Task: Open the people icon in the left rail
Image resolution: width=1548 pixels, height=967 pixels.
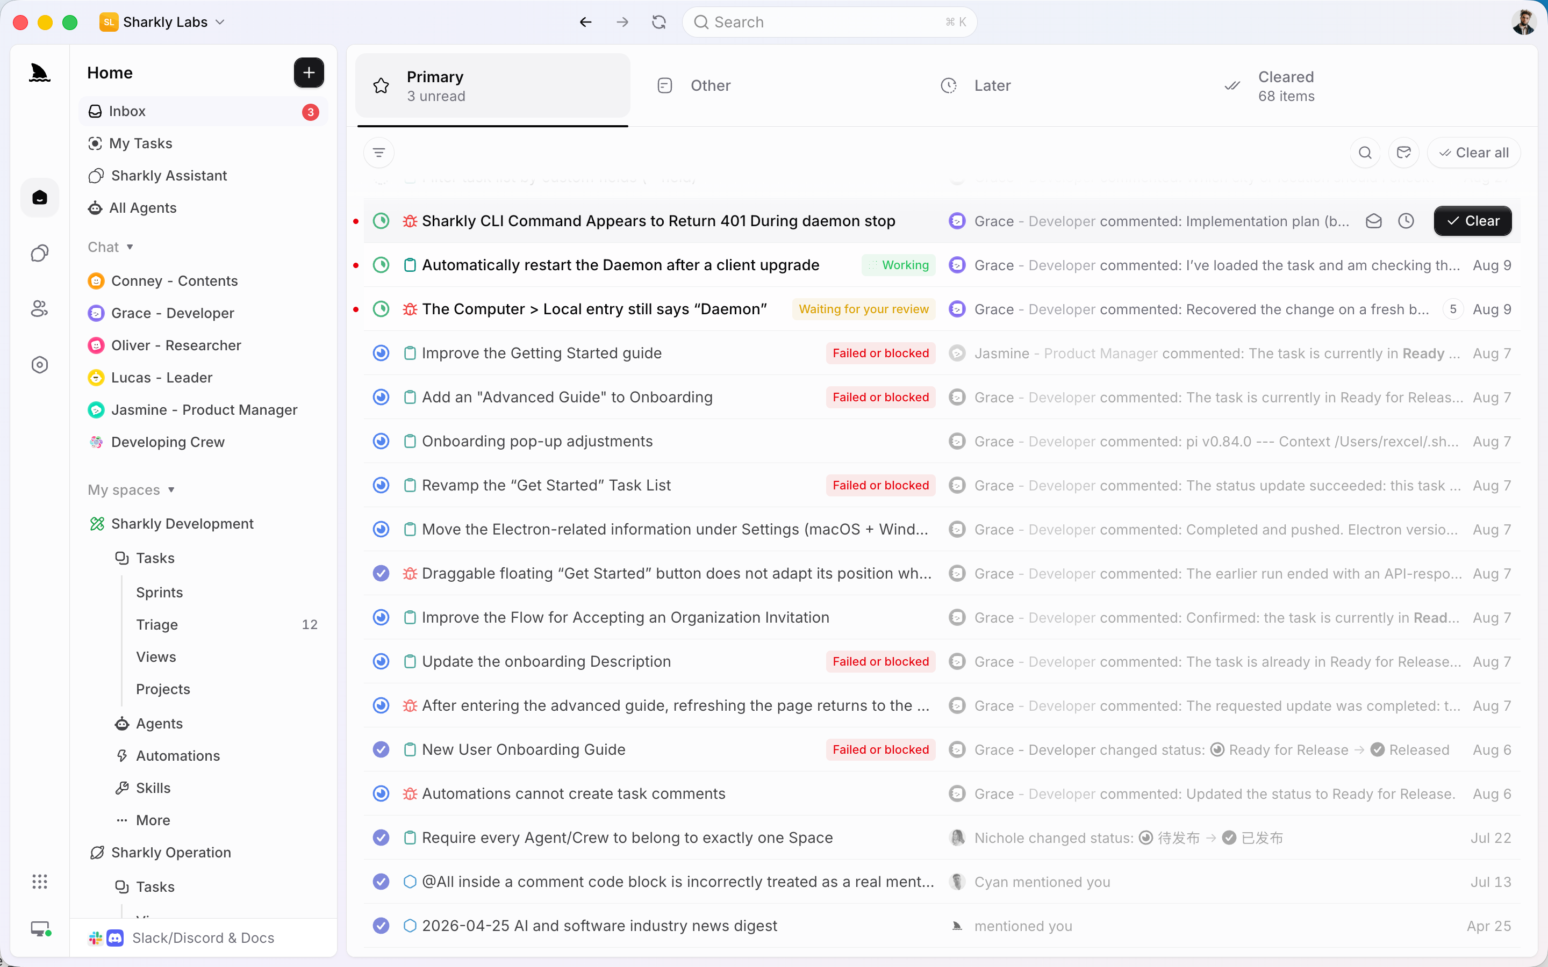Action: [x=40, y=309]
